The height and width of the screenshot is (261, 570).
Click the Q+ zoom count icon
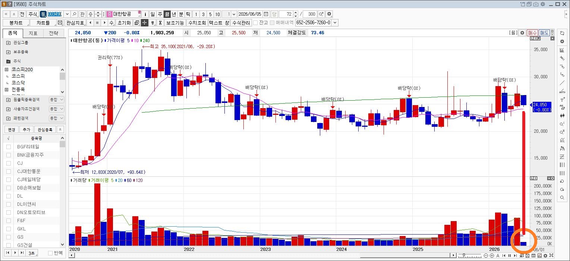click(x=321, y=14)
